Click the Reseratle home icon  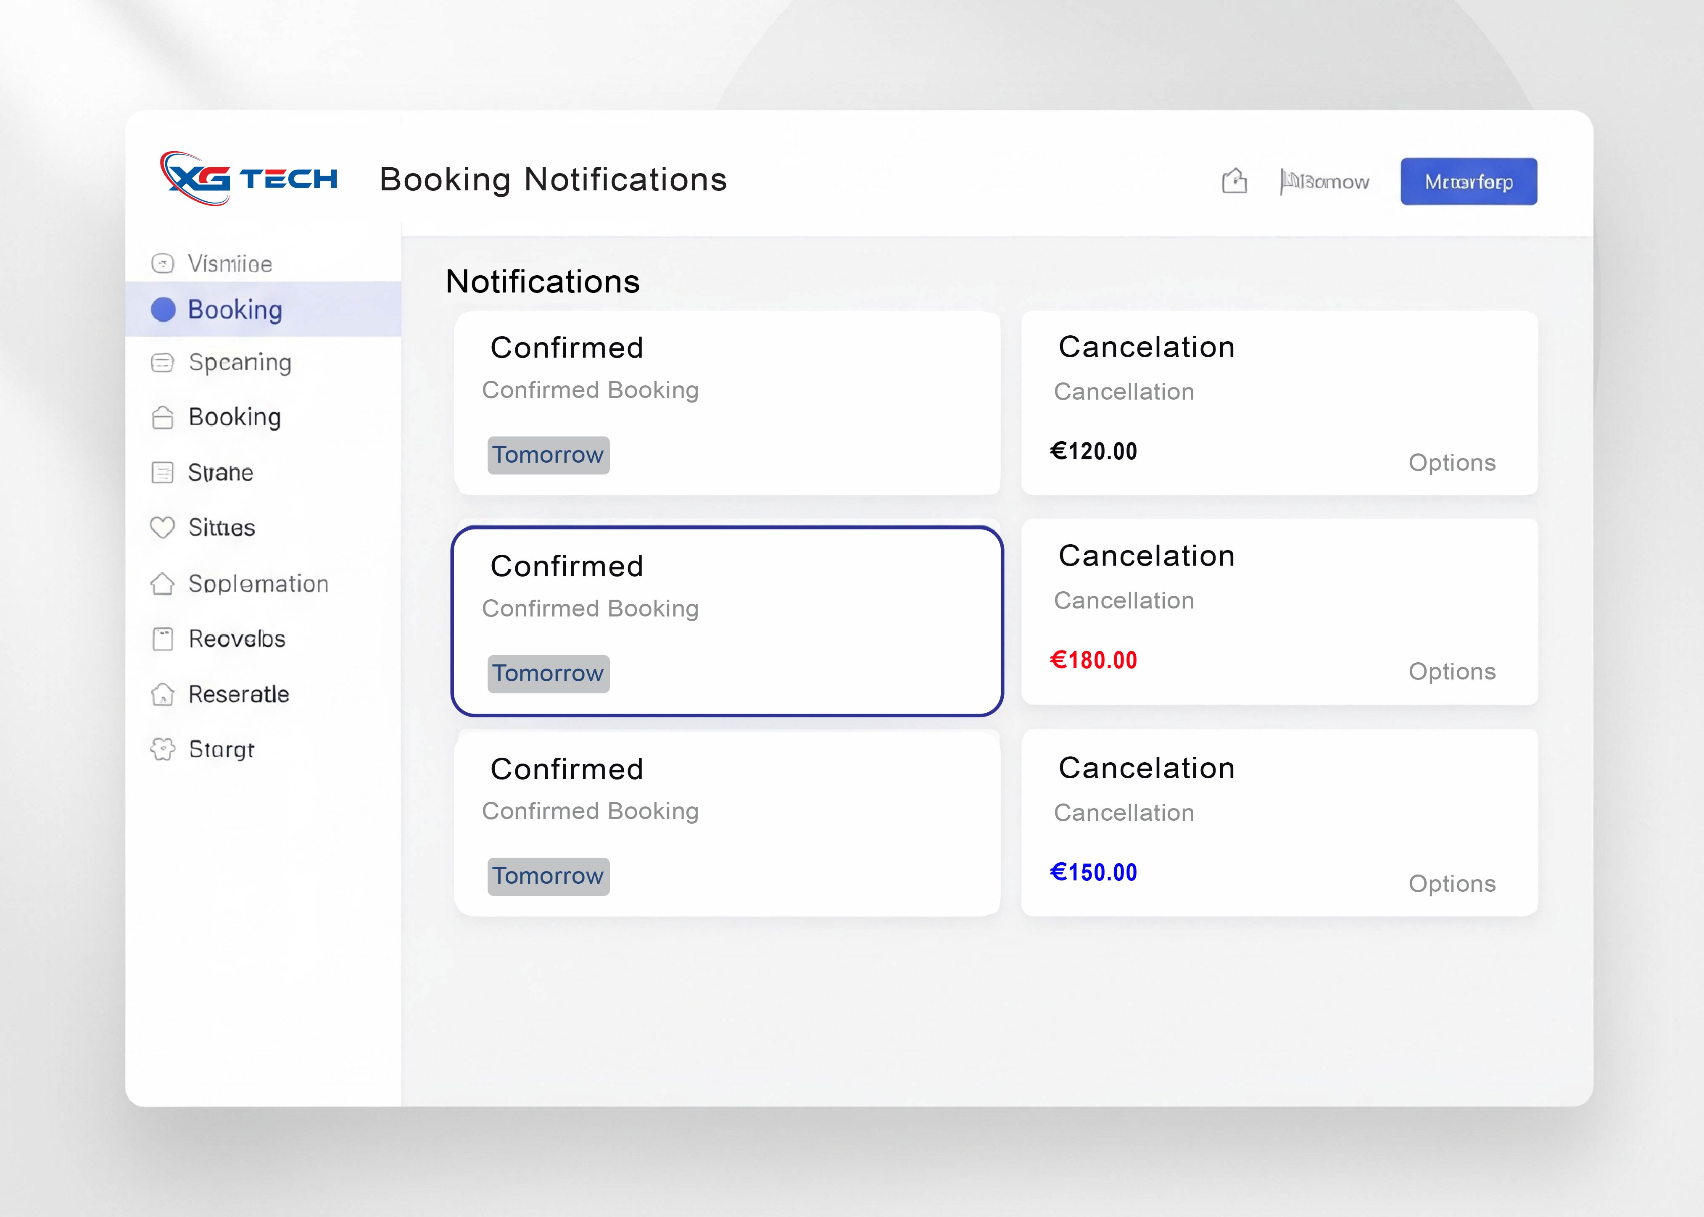click(163, 695)
